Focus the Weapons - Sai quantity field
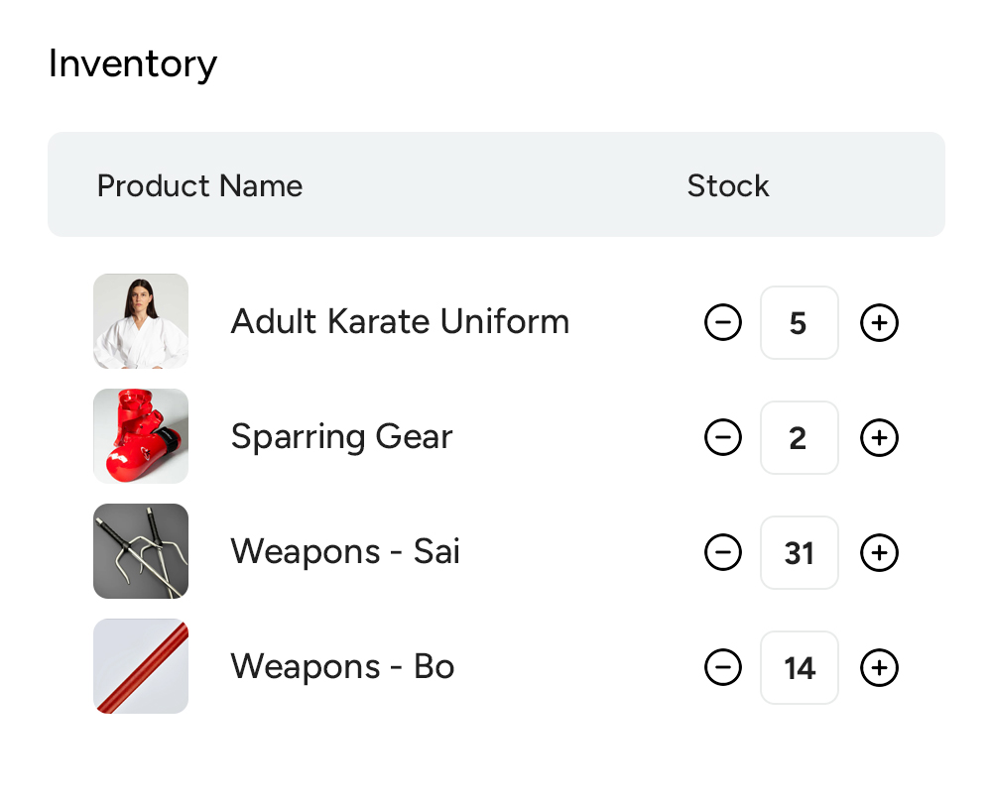992x801 pixels. coord(800,552)
